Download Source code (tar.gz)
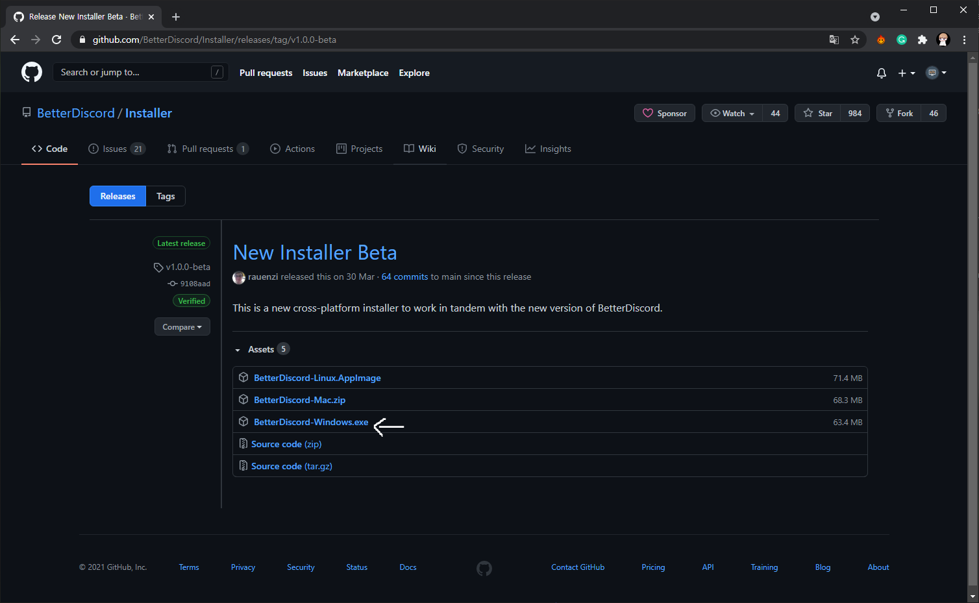The width and height of the screenshot is (979, 603). (x=291, y=466)
